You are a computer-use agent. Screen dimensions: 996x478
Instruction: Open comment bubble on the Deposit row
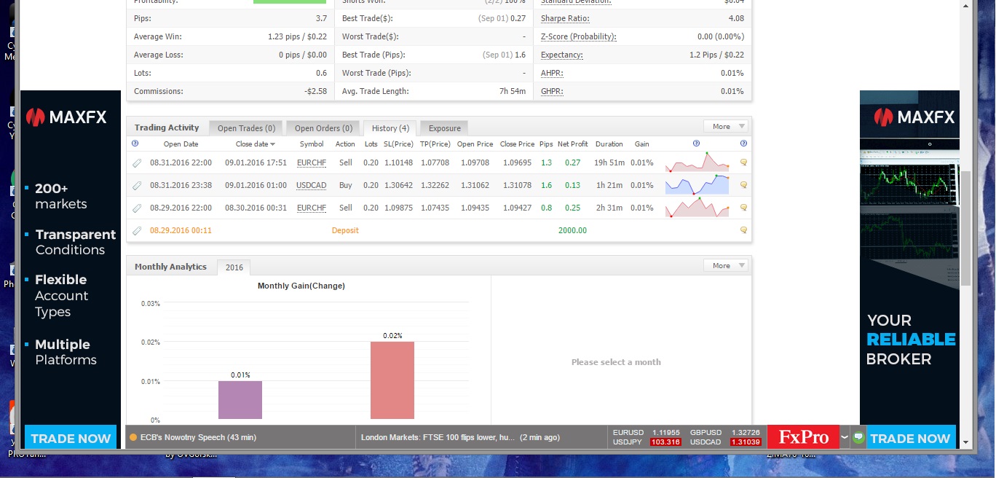(x=743, y=230)
